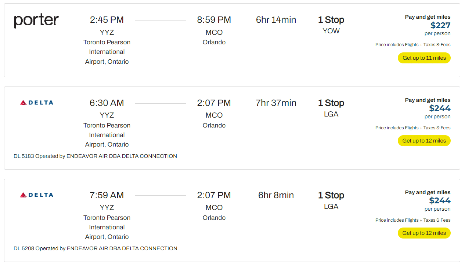465x266 pixels.
Task: Select the $227 Porter fare price
Action: click(x=440, y=25)
